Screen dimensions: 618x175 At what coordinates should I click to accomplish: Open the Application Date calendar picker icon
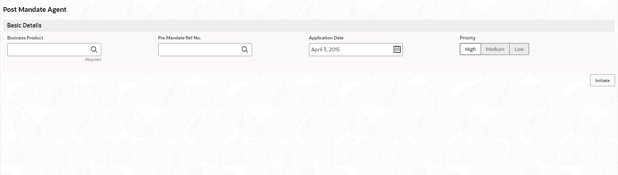point(397,49)
